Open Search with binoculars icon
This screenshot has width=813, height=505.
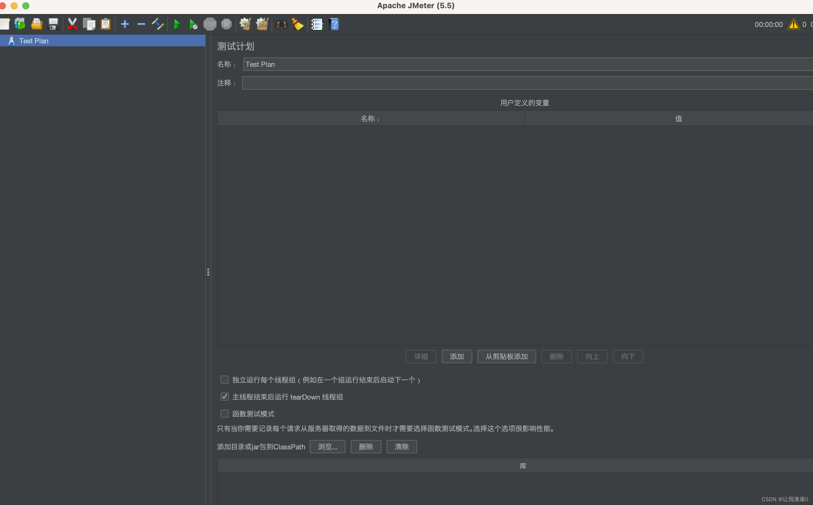(x=282, y=24)
